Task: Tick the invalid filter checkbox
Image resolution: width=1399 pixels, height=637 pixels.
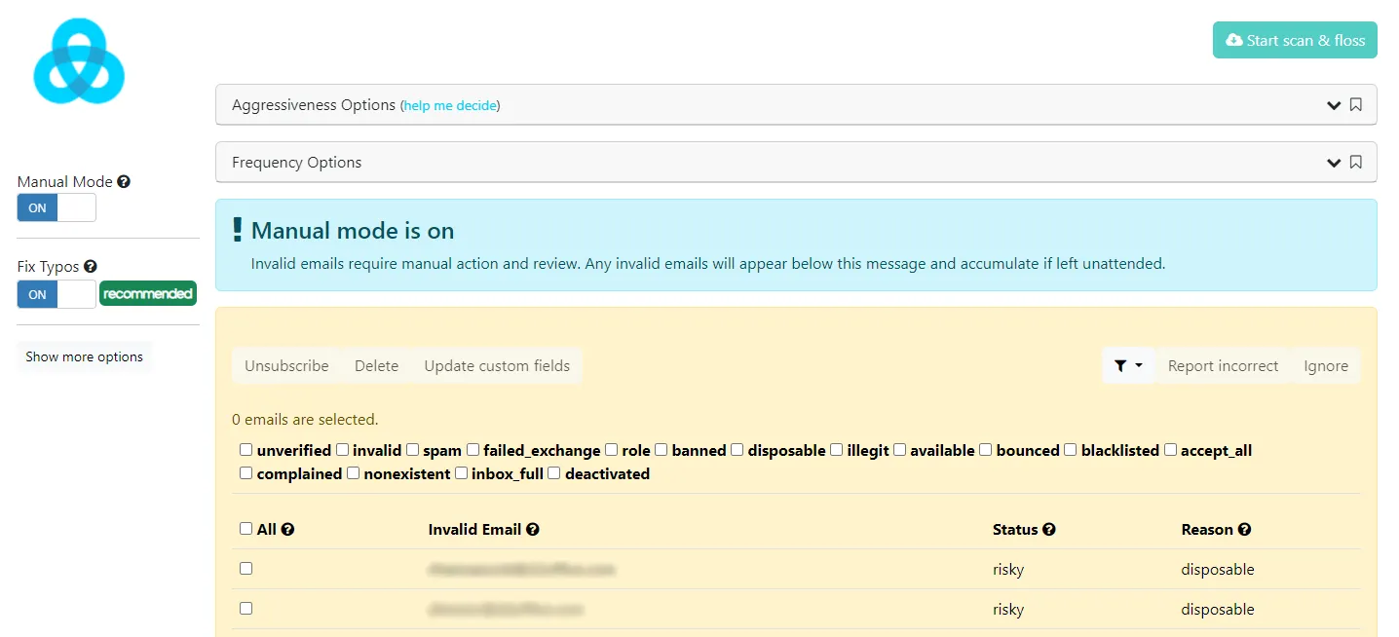Action: [342, 450]
